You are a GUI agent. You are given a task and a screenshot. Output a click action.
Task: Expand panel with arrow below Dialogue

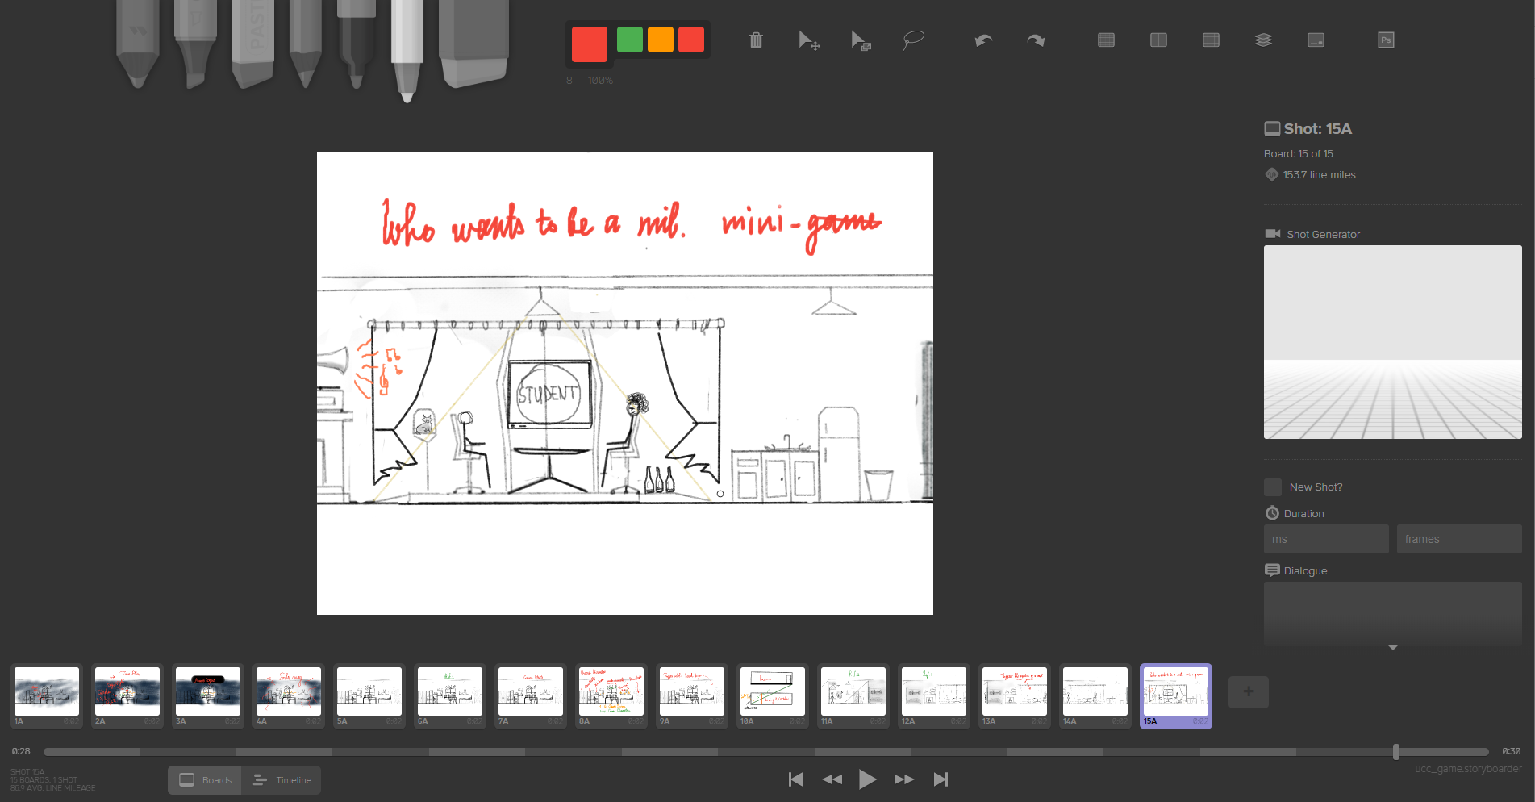1393,648
